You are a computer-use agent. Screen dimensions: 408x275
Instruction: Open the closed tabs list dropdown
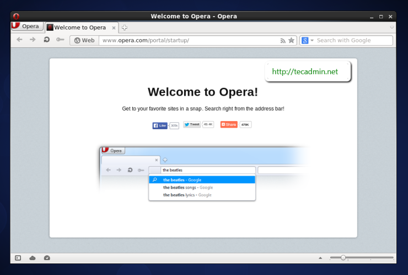point(392,27)
